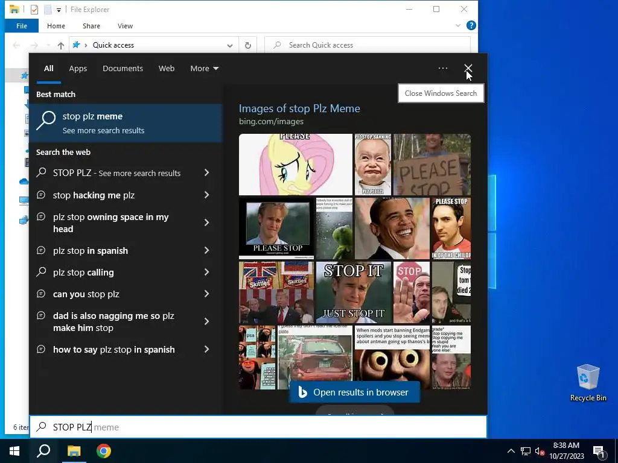This screenshot has width=618, height=463.
Task: Choose 'how to say plz stop in spanish'
Action: click(114, 350)
